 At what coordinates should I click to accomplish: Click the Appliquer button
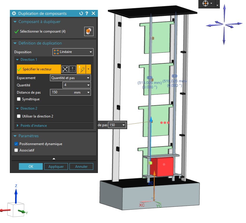[x=56, y=167]
